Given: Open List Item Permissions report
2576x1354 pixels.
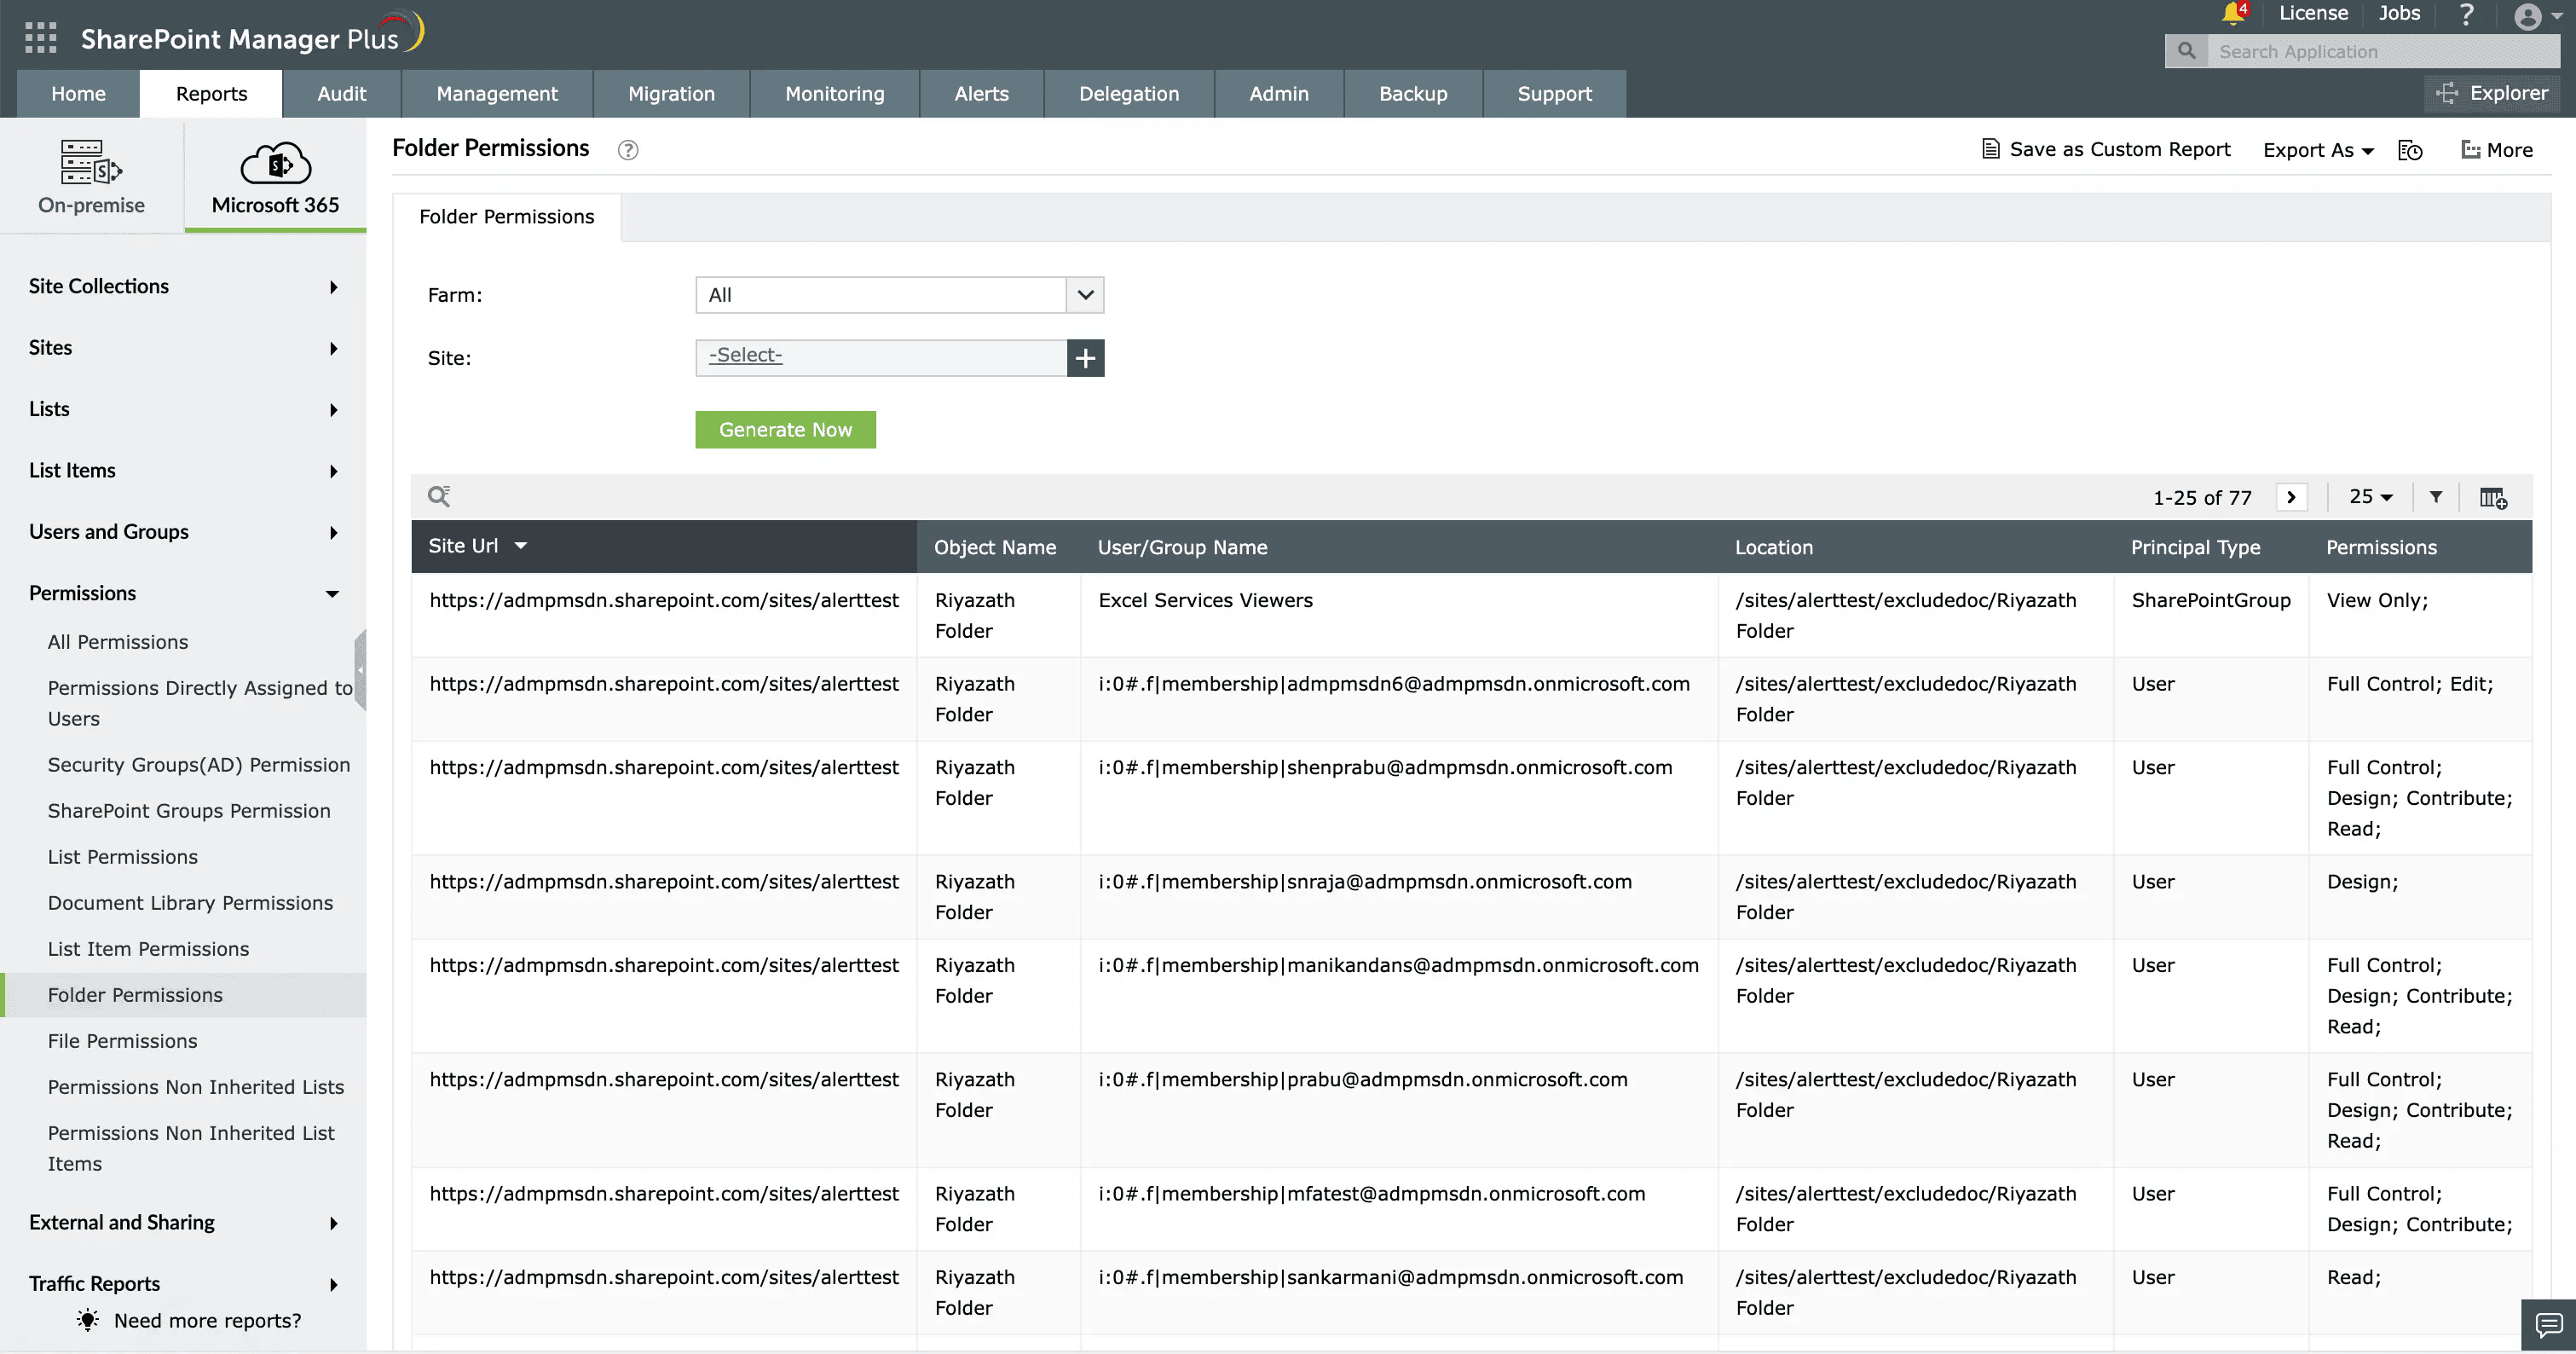Looking at the screenshot, I should tap(148, 949).
